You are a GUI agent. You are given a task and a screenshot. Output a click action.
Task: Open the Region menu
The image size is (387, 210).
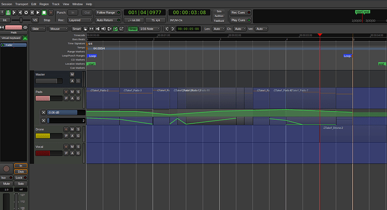pyautogui.click(x=44, y=4)
